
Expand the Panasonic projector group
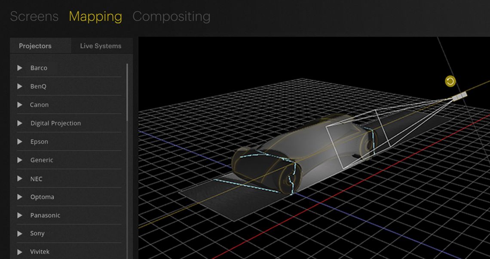coord(20,215)
